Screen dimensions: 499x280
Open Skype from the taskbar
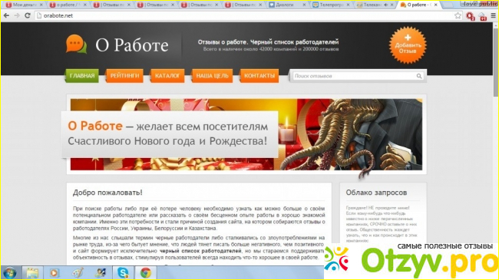click(x=123, y=272)
